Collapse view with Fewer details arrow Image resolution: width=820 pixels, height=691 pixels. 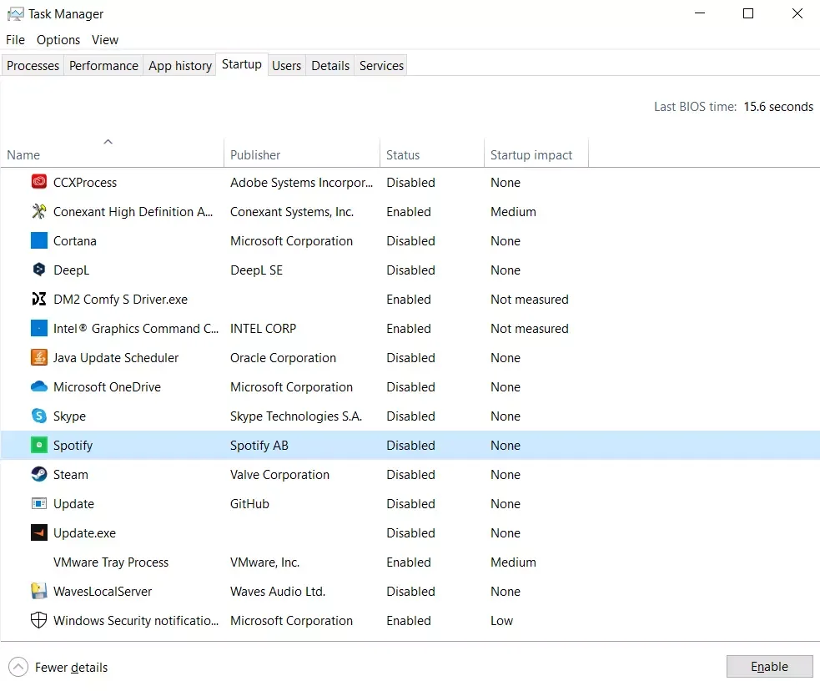pos(18,667)
